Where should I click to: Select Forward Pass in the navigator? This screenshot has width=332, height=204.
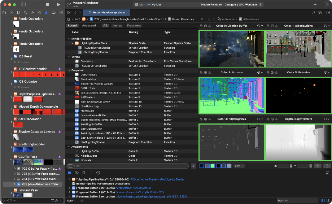coord(28,190)
